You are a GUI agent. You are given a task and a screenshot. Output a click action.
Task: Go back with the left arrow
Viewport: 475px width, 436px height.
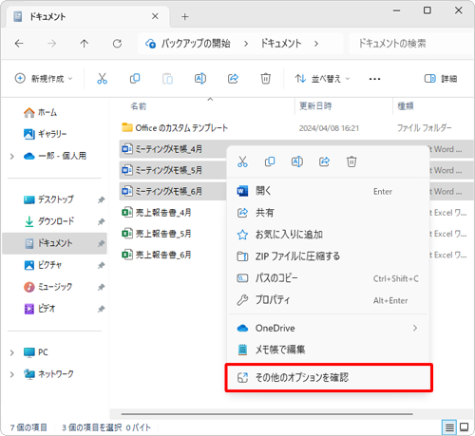pos(19,44)
